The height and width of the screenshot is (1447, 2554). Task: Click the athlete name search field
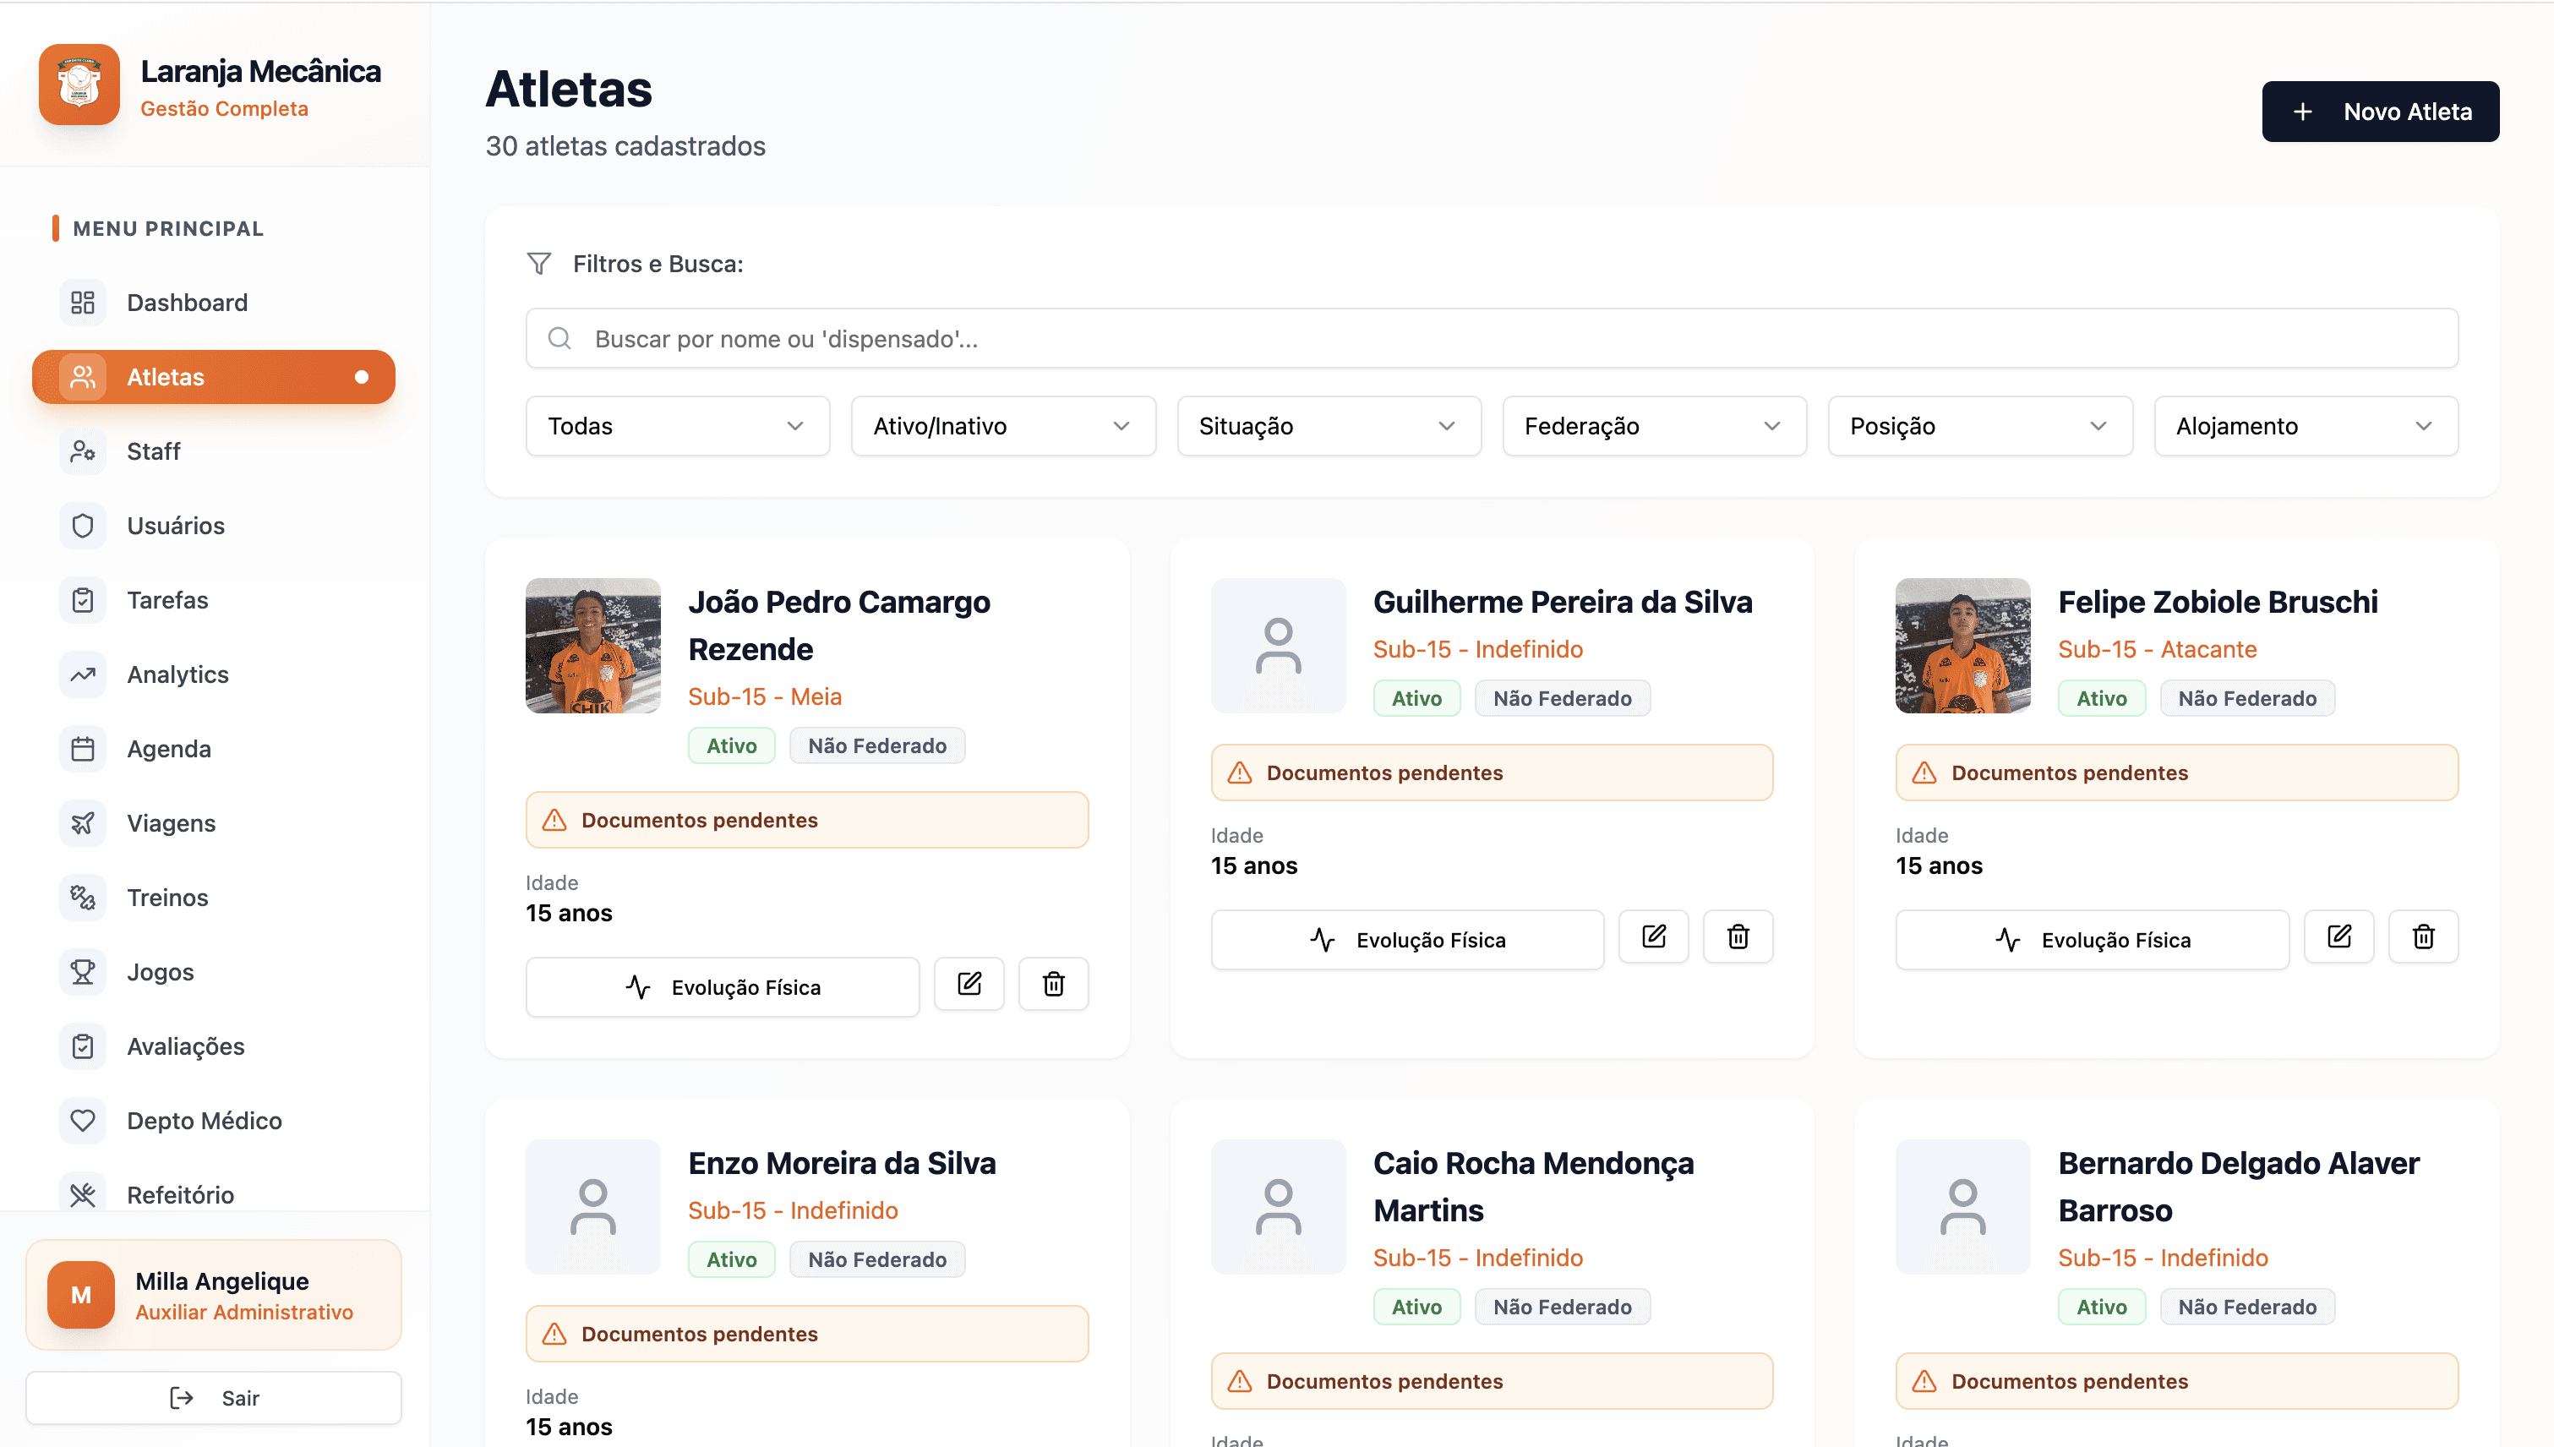1491,339
